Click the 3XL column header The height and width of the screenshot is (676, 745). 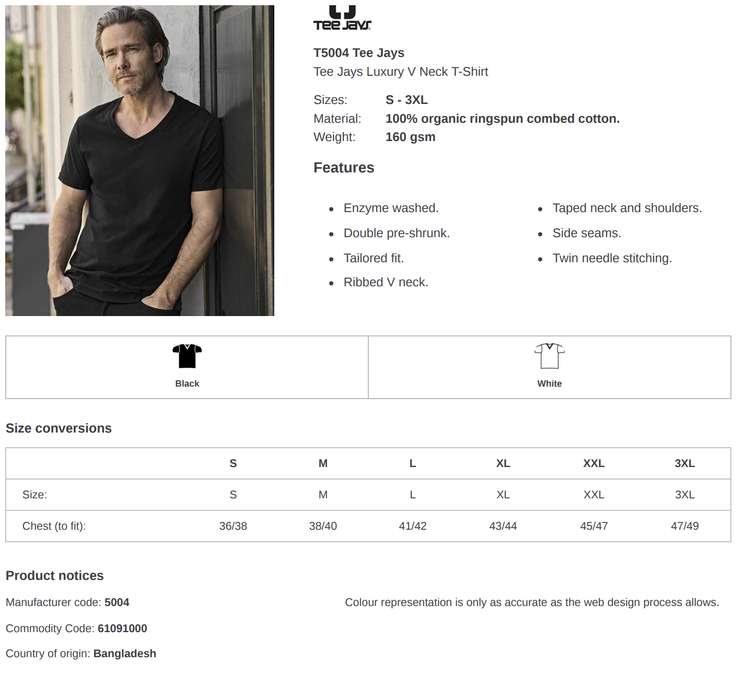pyautogui.click(x=685, y=463)
